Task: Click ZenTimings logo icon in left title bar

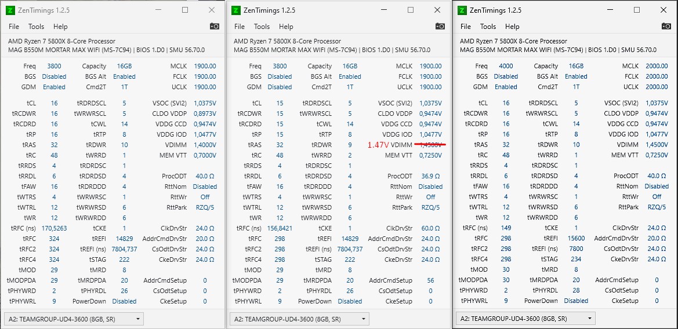Action: (10, 10)
